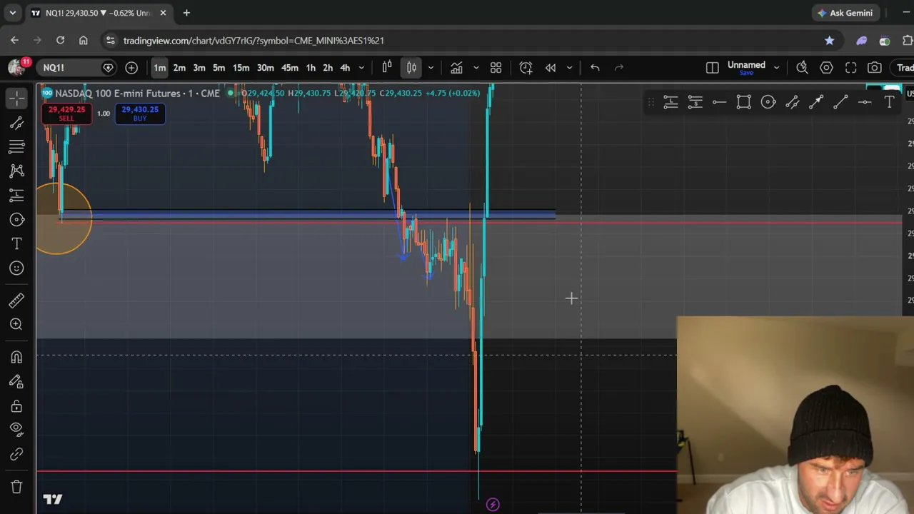Select the text annotation tool in sidebar
The width and height of the screenshot is (914, 514).
[x=16, y=244]
